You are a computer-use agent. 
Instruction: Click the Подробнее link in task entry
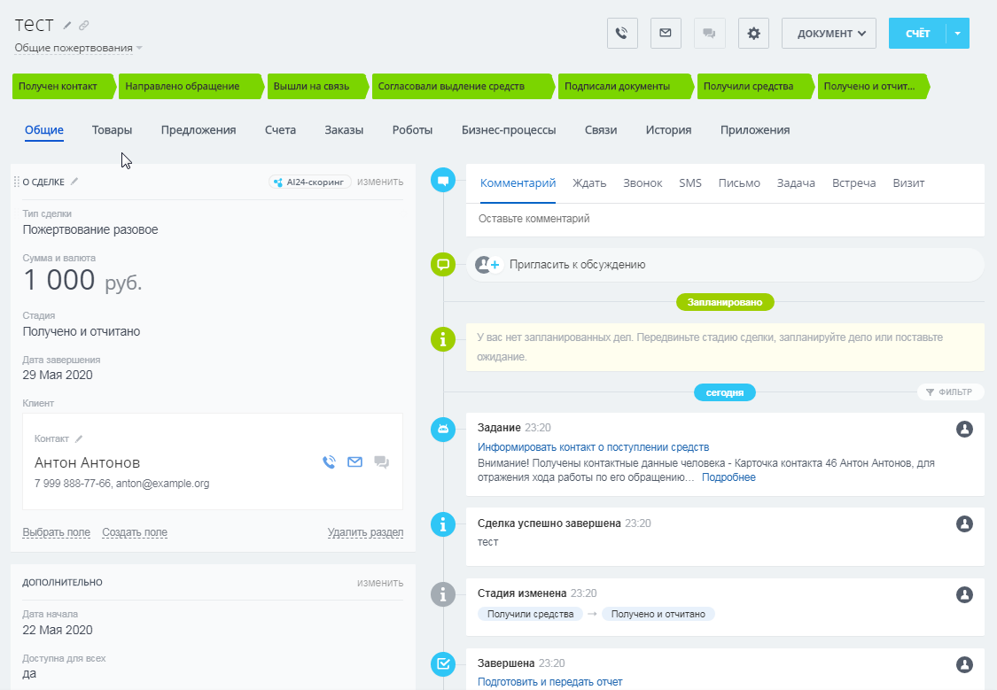click(x=728, y=477)
